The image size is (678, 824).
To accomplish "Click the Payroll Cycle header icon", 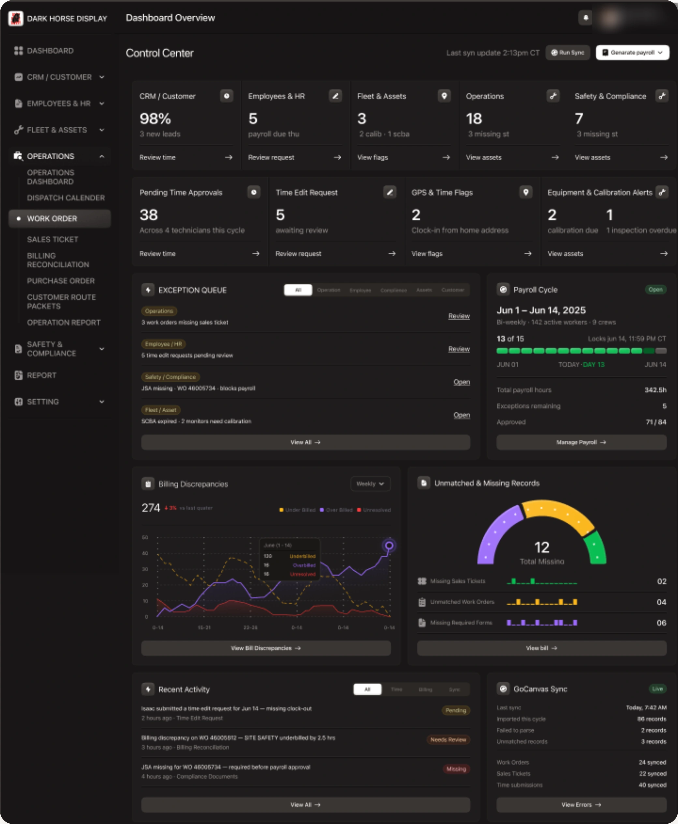I will 503,290.
